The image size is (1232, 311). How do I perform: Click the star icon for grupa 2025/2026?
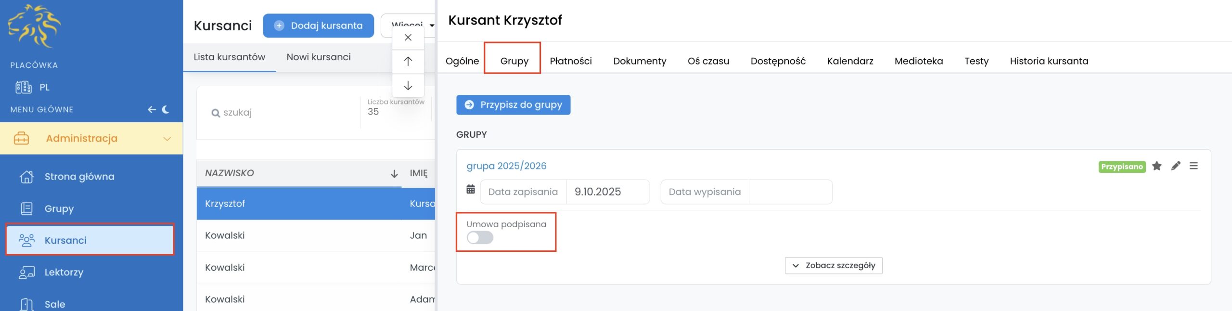[x=1156, y=166]
